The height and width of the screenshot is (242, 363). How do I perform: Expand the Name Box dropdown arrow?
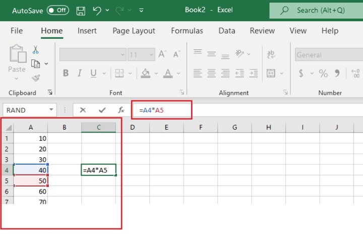click(x=51, y=110)
